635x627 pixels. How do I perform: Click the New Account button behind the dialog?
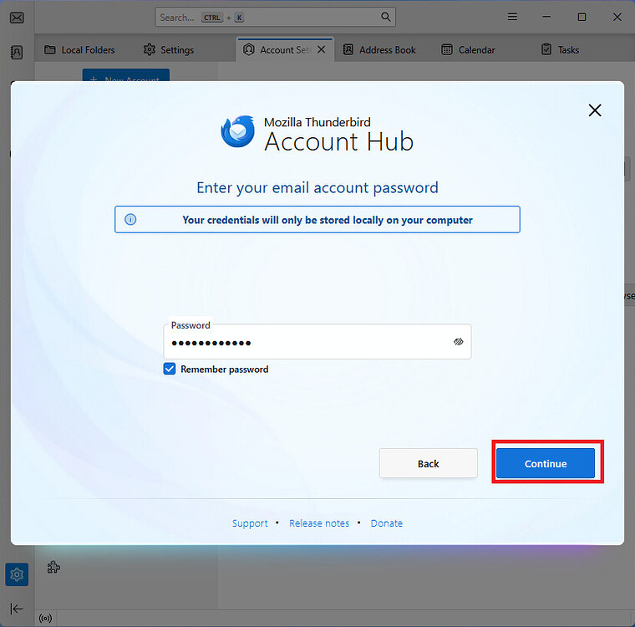(126, 75)
